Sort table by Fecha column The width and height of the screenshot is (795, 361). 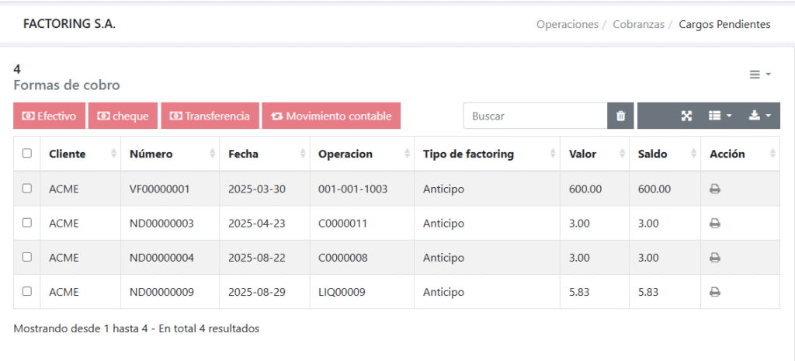point(264,154)
